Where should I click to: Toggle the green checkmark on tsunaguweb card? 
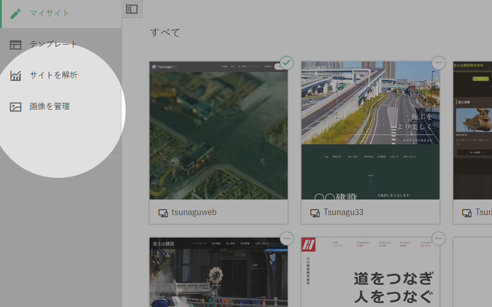point(287,63)
